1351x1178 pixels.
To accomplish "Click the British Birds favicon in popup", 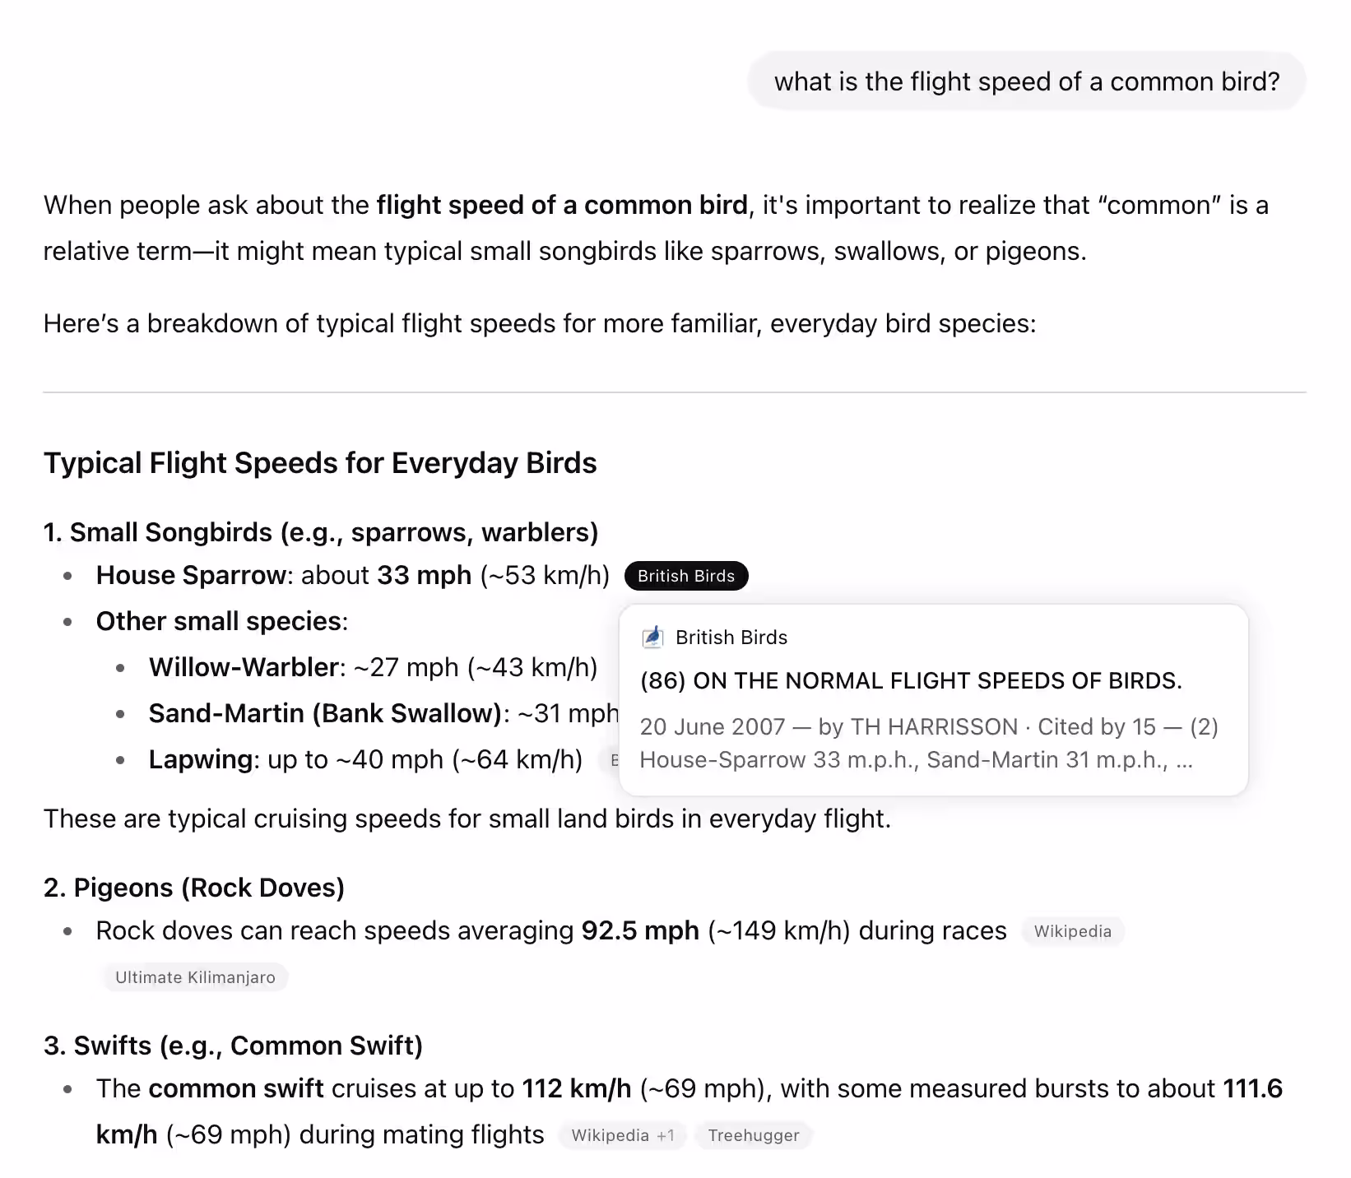I will 652,637.
